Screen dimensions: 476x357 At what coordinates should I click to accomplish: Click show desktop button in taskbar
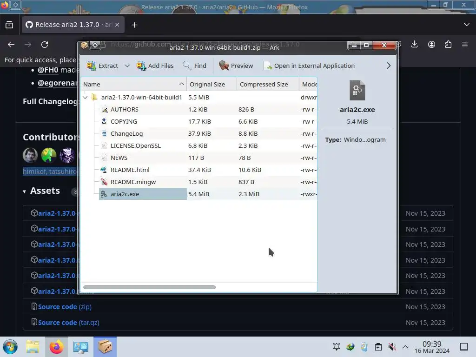(464, 347)
